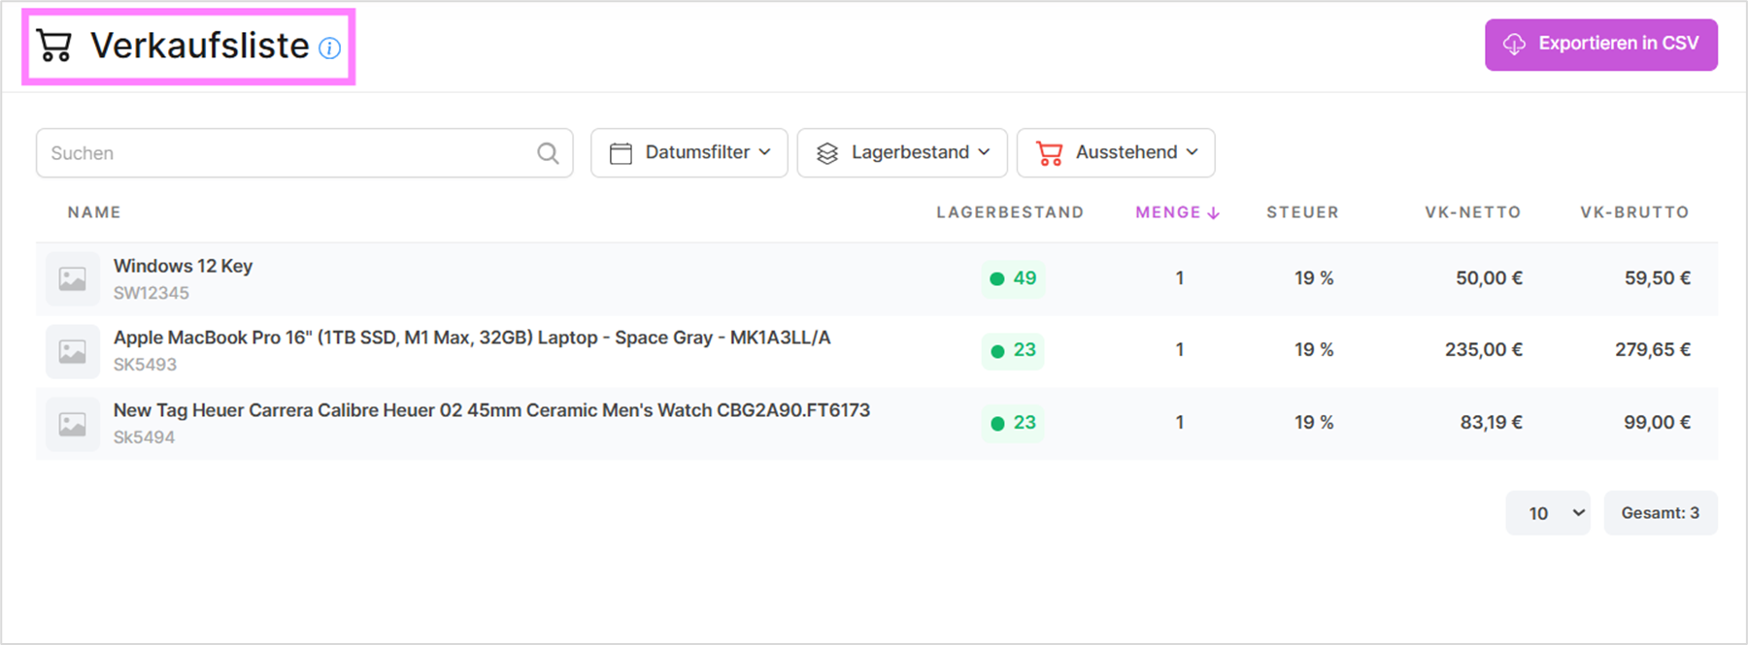1748x645 pixels.
Task: Click quantity 1 in Tag Heuer row
Action: [1180, 423]
